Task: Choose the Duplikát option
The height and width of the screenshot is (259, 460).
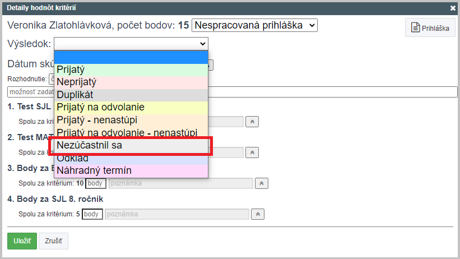Action: point(131,95)
